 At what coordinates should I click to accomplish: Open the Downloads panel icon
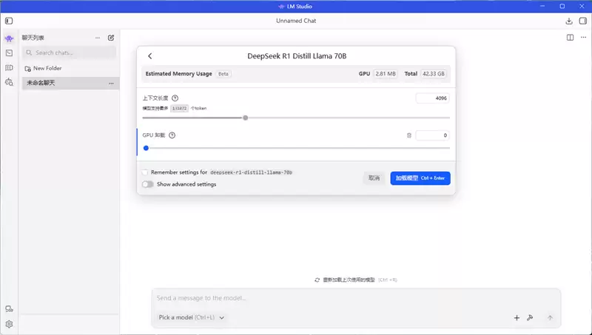coord(569,21)
